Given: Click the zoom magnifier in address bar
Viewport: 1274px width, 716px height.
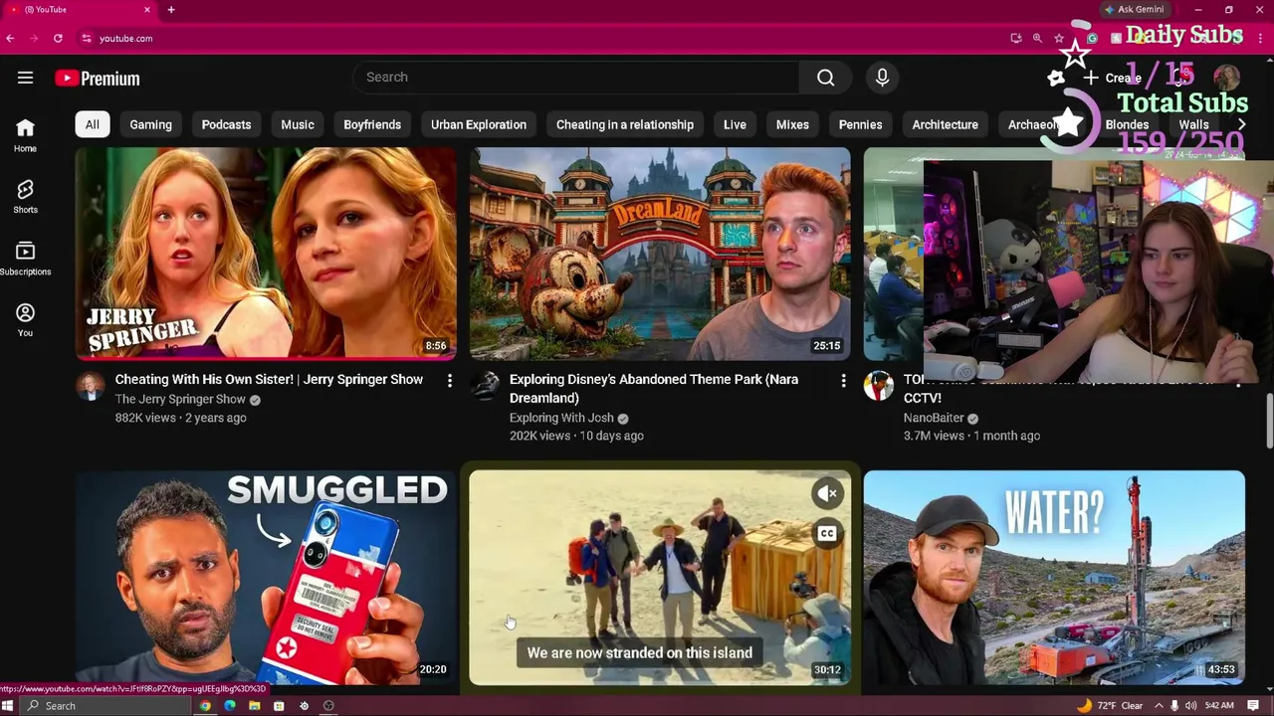Looking at the screenshot, I should coord(1037,38).
